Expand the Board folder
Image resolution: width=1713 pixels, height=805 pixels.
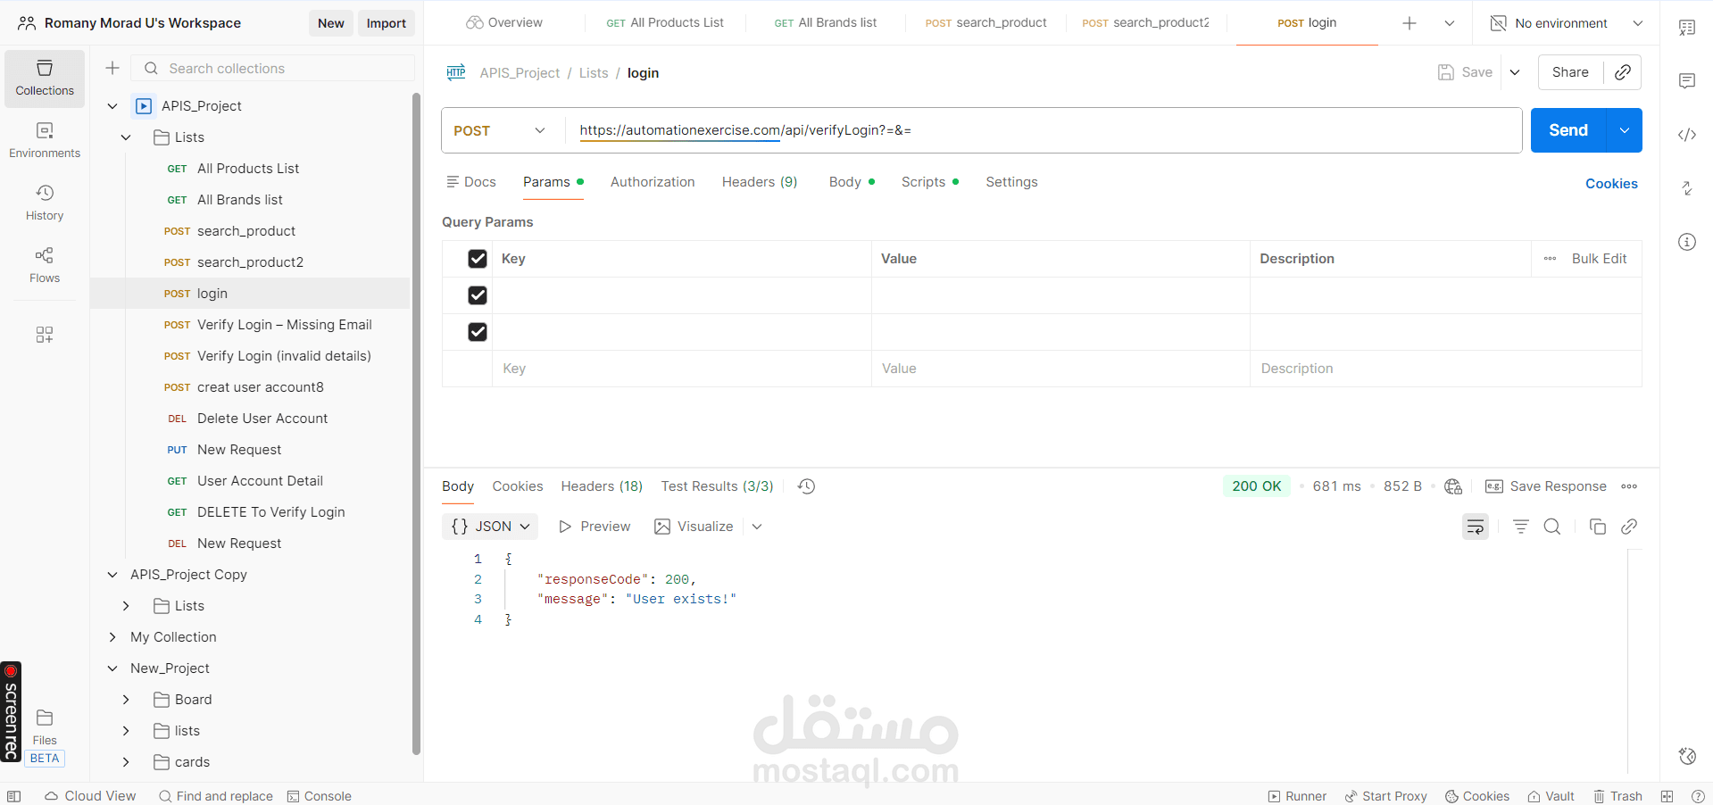126,700
